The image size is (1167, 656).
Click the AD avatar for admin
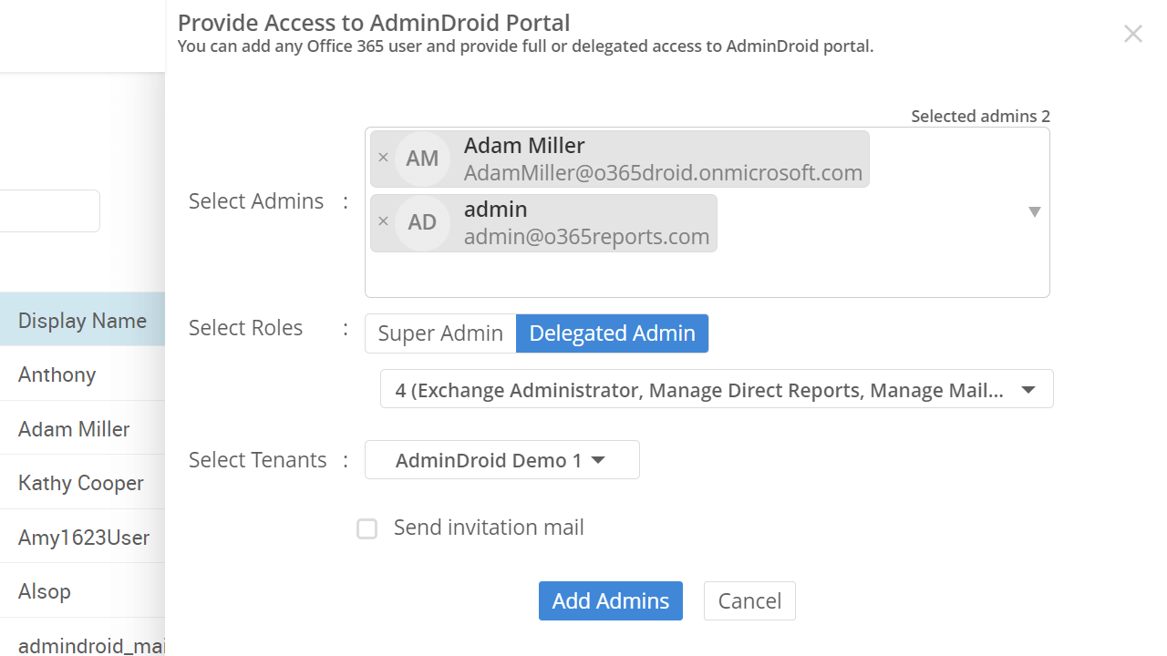click(422, 222)
